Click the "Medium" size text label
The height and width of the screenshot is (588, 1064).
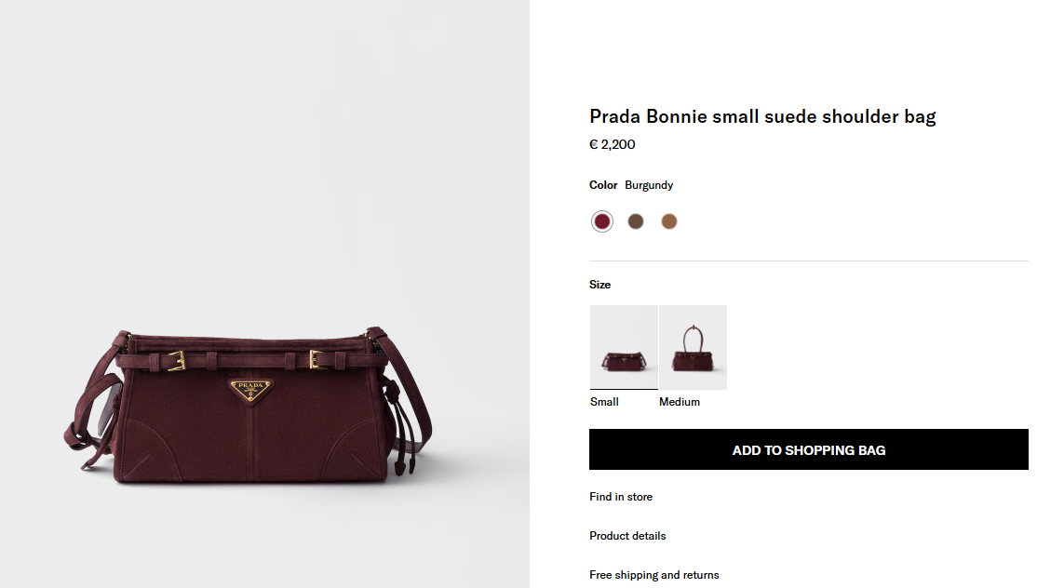coord(680,402)
